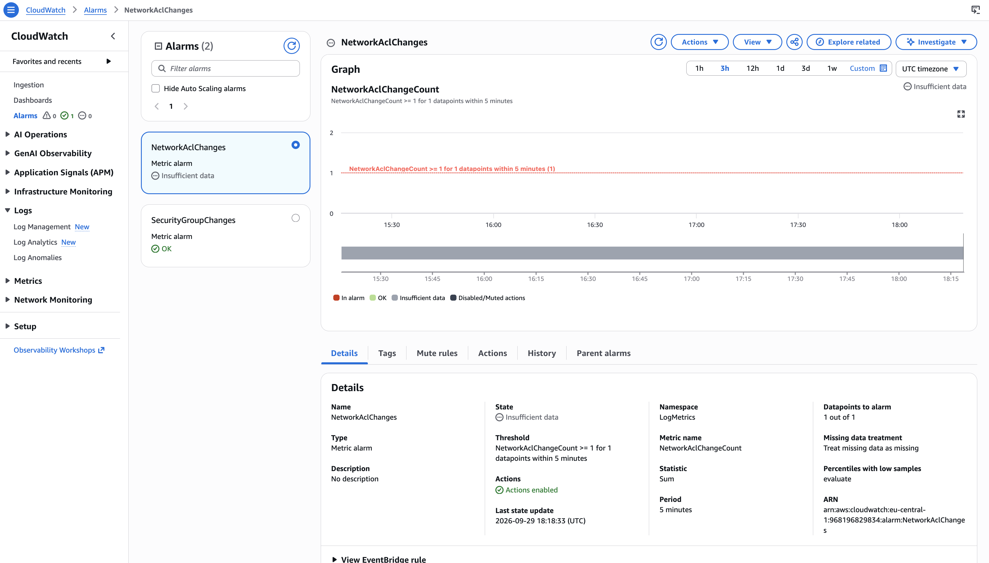Screen dimensions: 989x563
Task: Enable Hide Auto Scaling alarms checkbox
Action: click(x=155, y=89)
